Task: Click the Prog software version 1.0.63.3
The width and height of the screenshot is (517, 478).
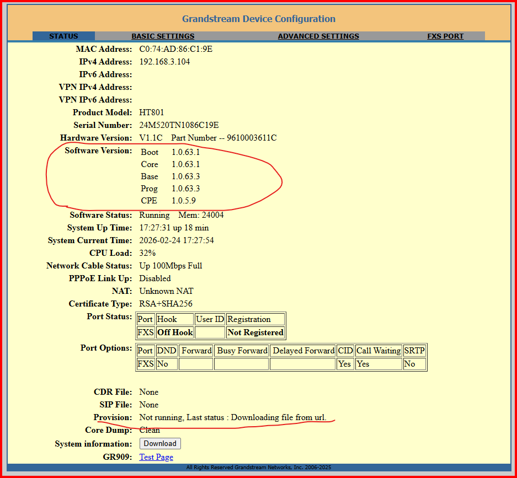Action: 185,189
